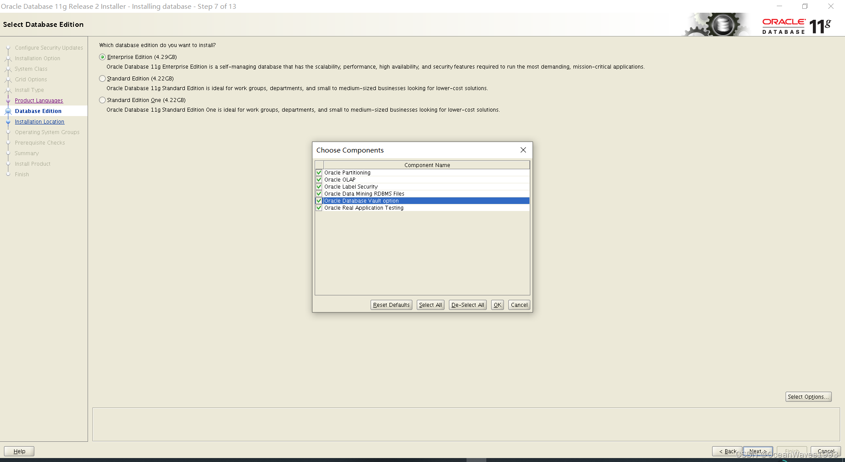845x462 pixels.
Task: Toggle Oracle Real Application Testing checkbox
Action: (x=319, y=208)
